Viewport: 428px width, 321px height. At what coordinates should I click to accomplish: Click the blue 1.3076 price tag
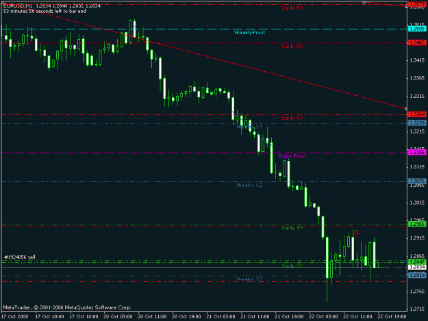point(417,181)
